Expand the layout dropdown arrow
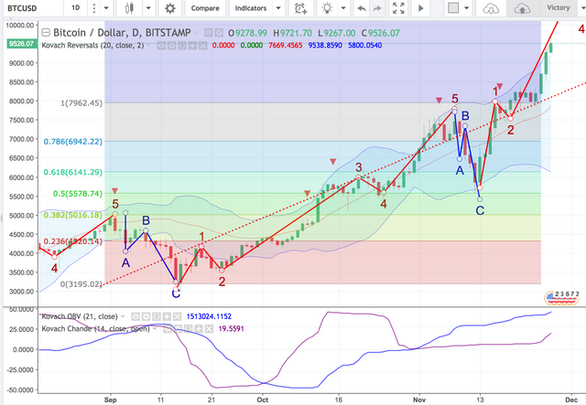 coord(466,8)
